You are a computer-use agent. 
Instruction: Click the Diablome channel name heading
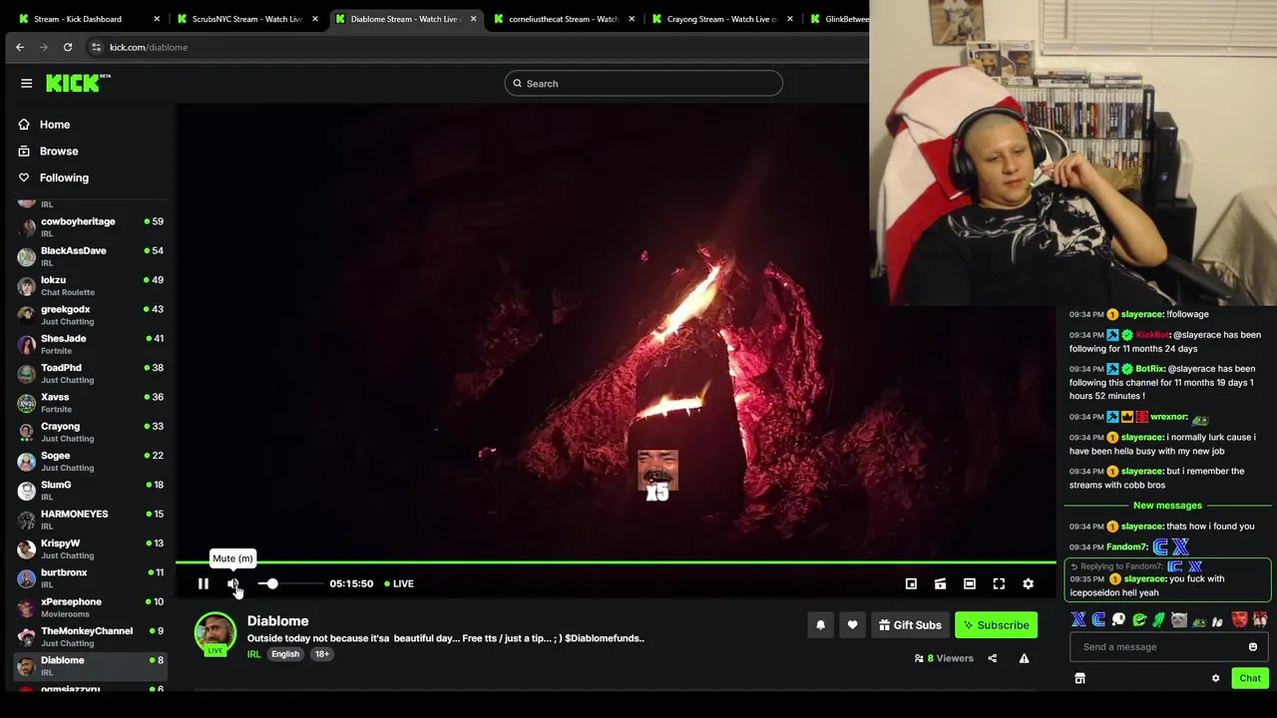(x=277, y=620)
